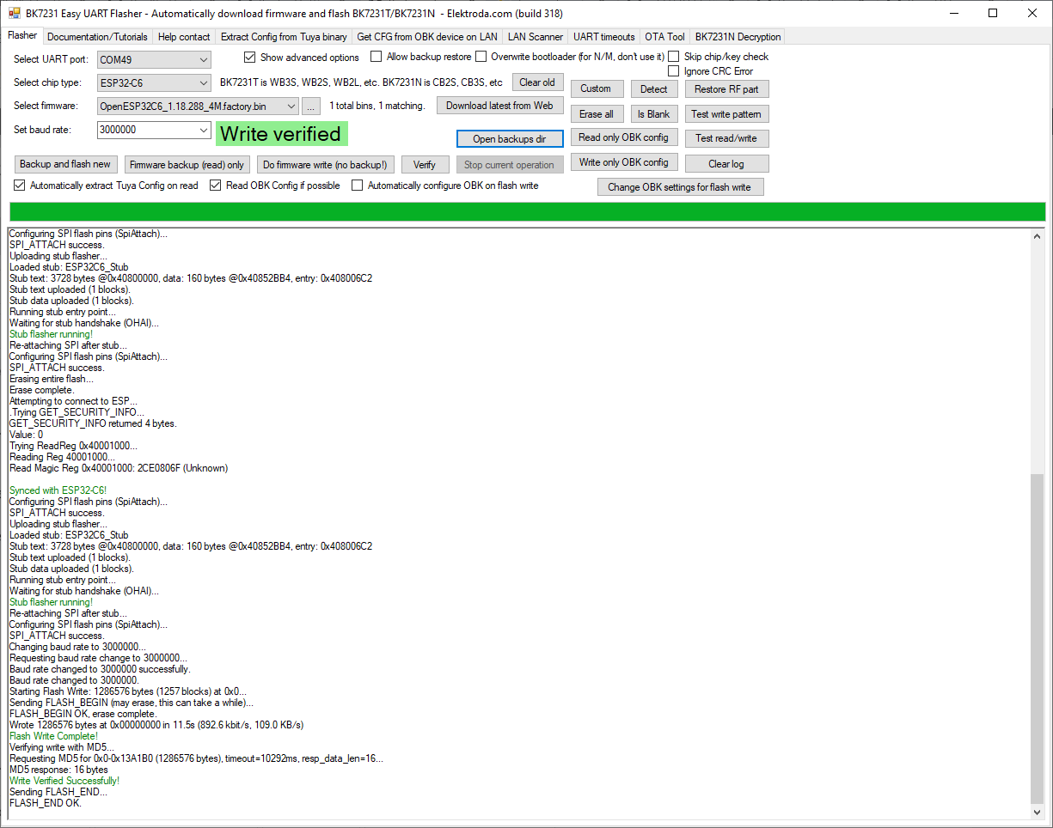Switch to Get CFG from OBK device on LAN tab

point(427,37)
